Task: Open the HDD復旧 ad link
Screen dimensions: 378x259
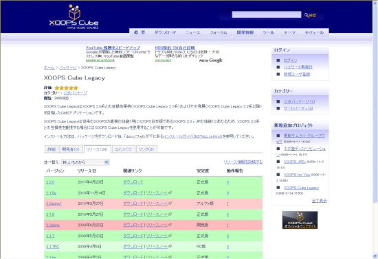Action: tap(175, 47)
